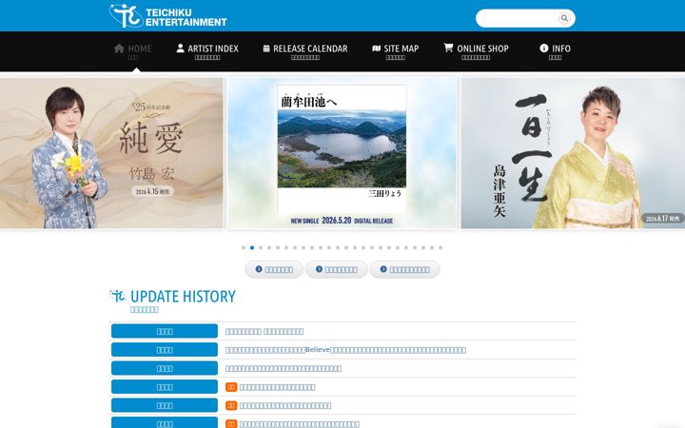The image size is (685, 428).
Task: Jump to the last carousel pagination dot
Action: (440, 247)
